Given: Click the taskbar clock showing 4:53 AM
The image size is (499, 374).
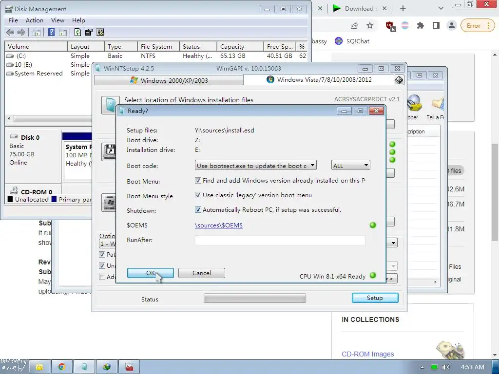Looking at the screenshot, I should 473,367.
